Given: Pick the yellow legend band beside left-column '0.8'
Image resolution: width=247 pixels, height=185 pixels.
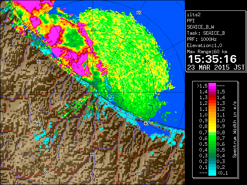Looking at the screenshot, I should click(x=212, y=126).
